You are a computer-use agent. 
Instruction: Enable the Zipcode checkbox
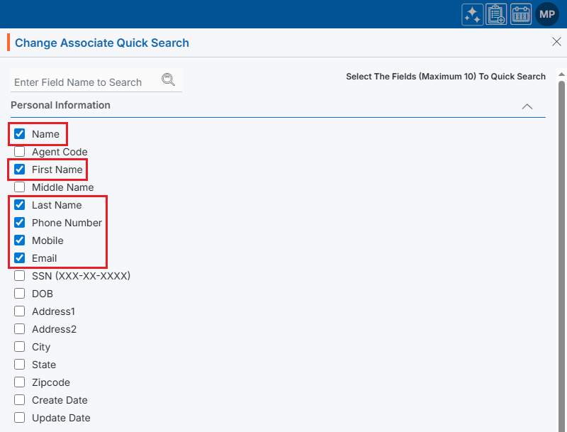click(20, 382)
